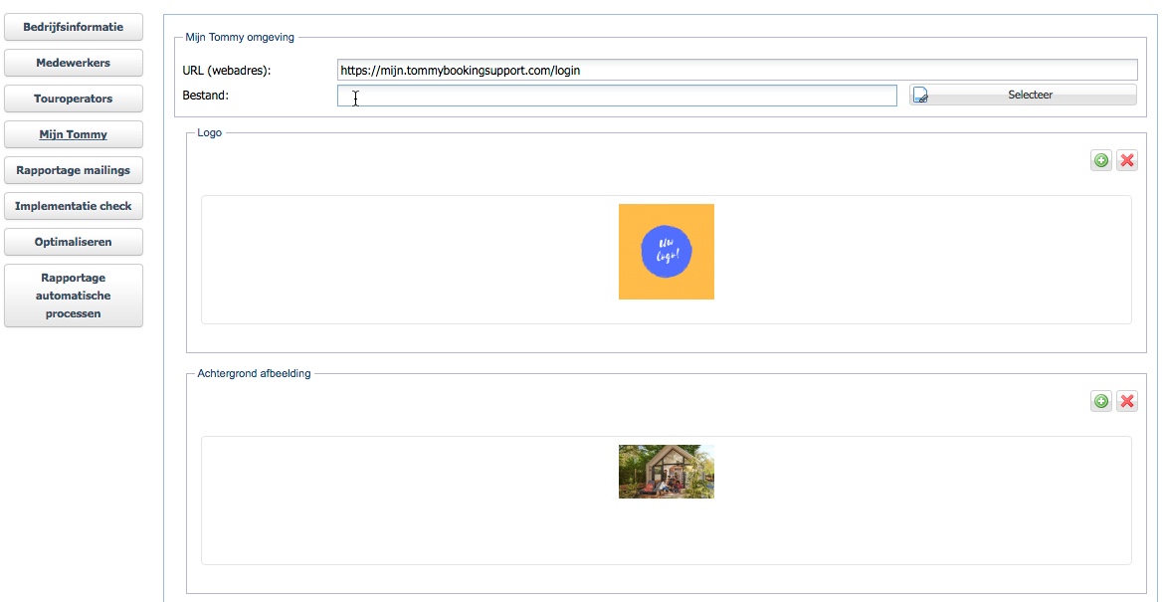Viewport: 1162px width, 602px height.
Task: Click the 'Logo' group title
Action: click(x=209, y=132)
